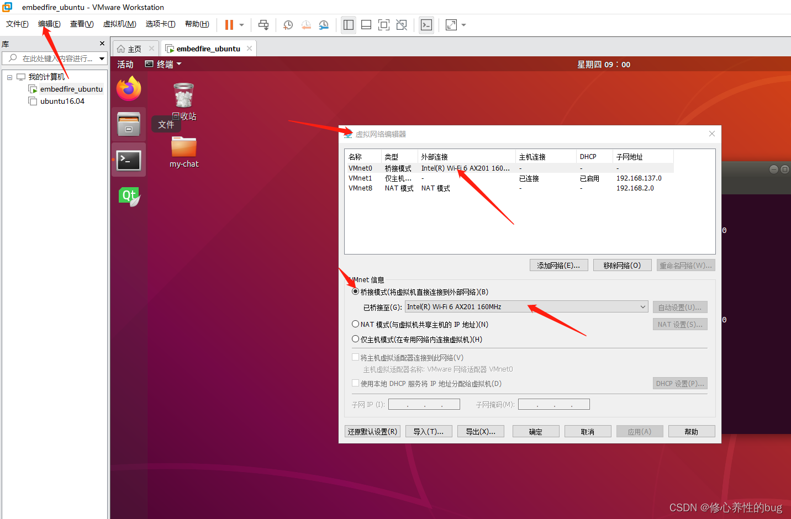The height and width of the screenshot is (519, 791).
Task: Click the send Ctrl+Alt+Del toolbar icon
Action: pos(263,25)
